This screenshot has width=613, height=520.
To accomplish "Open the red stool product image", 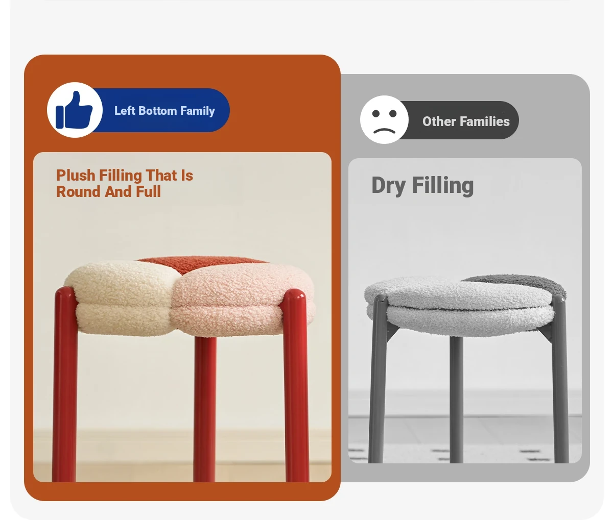I will [x=182, y=317].
